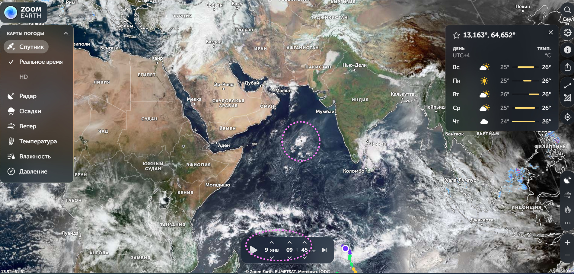
Task: Toggle the fires overlay flame icon
Action: (x=567, y=209)
